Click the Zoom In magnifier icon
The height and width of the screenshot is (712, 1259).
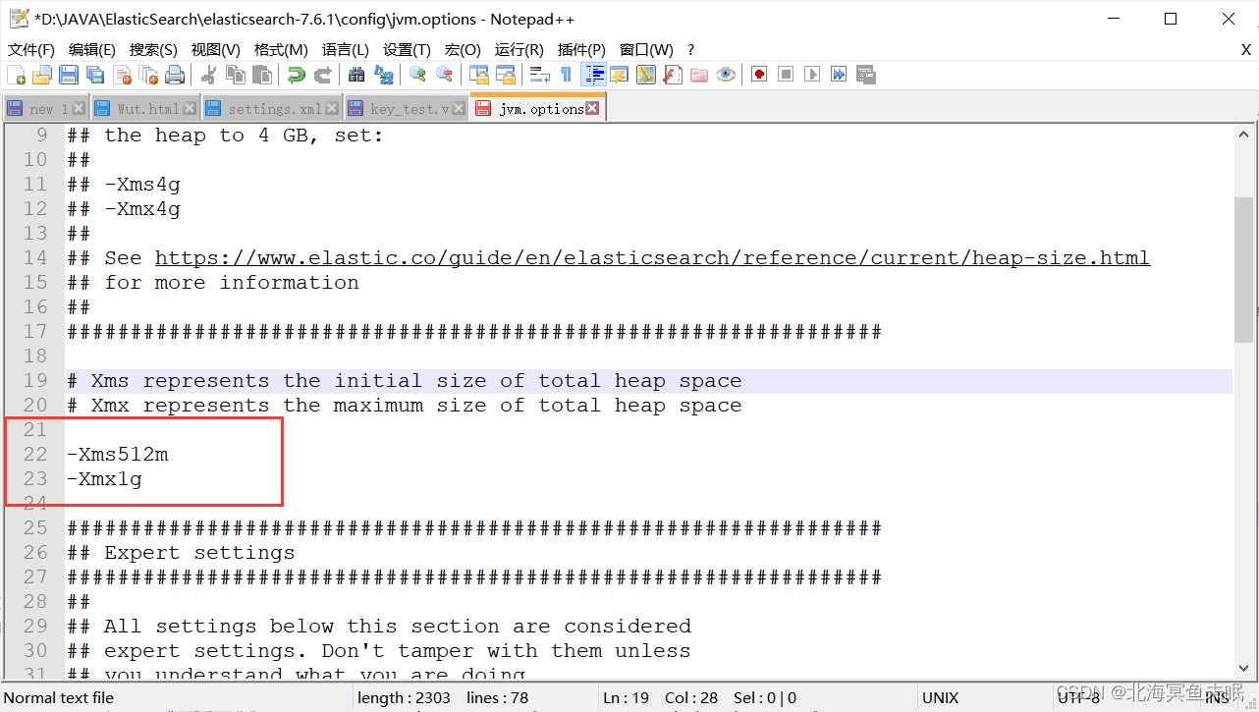(418, 75)
